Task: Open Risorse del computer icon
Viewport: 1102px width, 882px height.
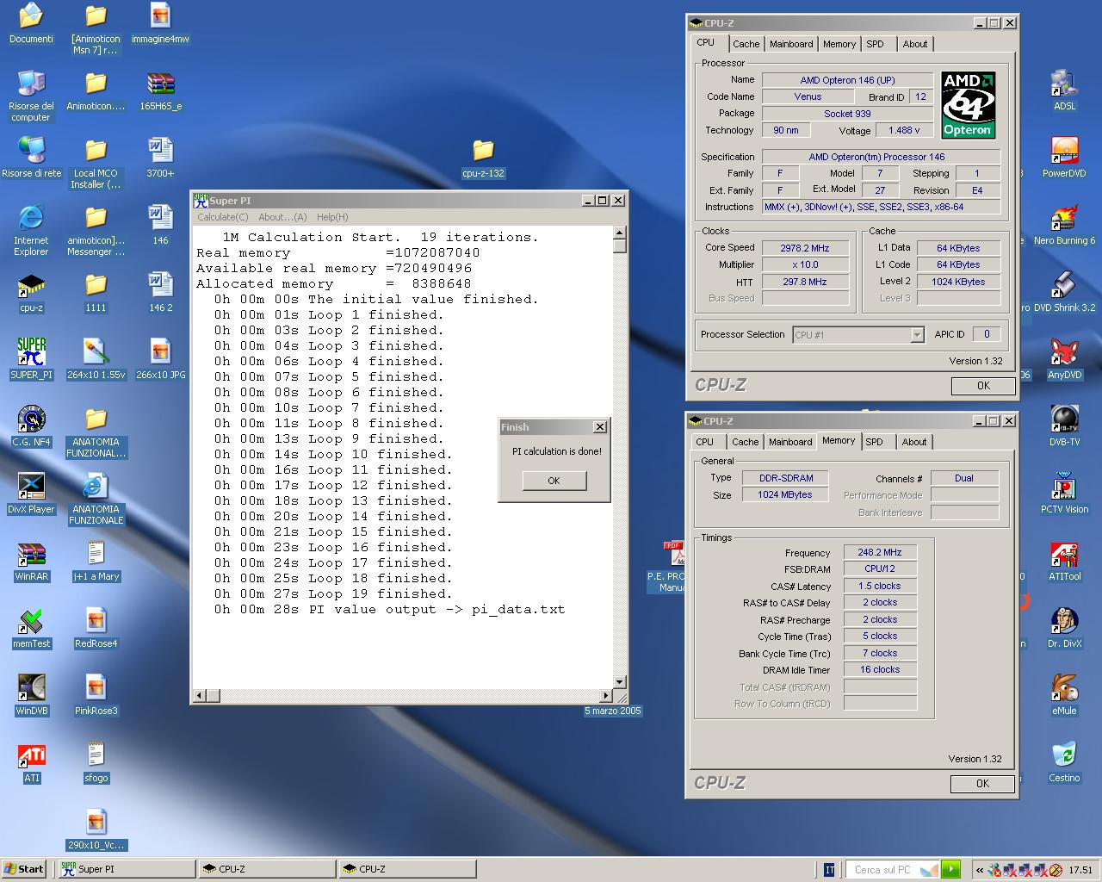Action: pos(31,96)
